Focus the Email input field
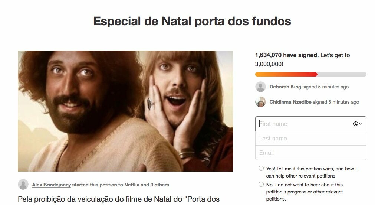The image size is (375, 205). [311, 153]
